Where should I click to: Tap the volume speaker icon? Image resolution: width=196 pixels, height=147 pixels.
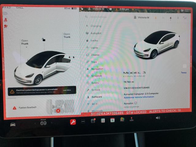pyautogui.click(x=158, y=118)
